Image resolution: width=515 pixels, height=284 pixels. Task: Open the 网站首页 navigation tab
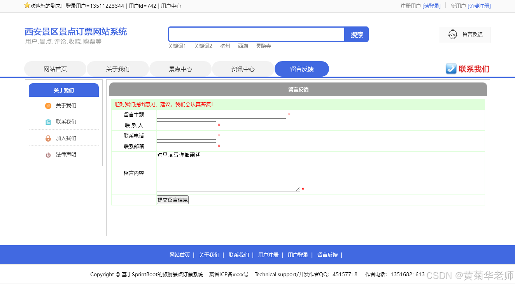tap(55, 69)
